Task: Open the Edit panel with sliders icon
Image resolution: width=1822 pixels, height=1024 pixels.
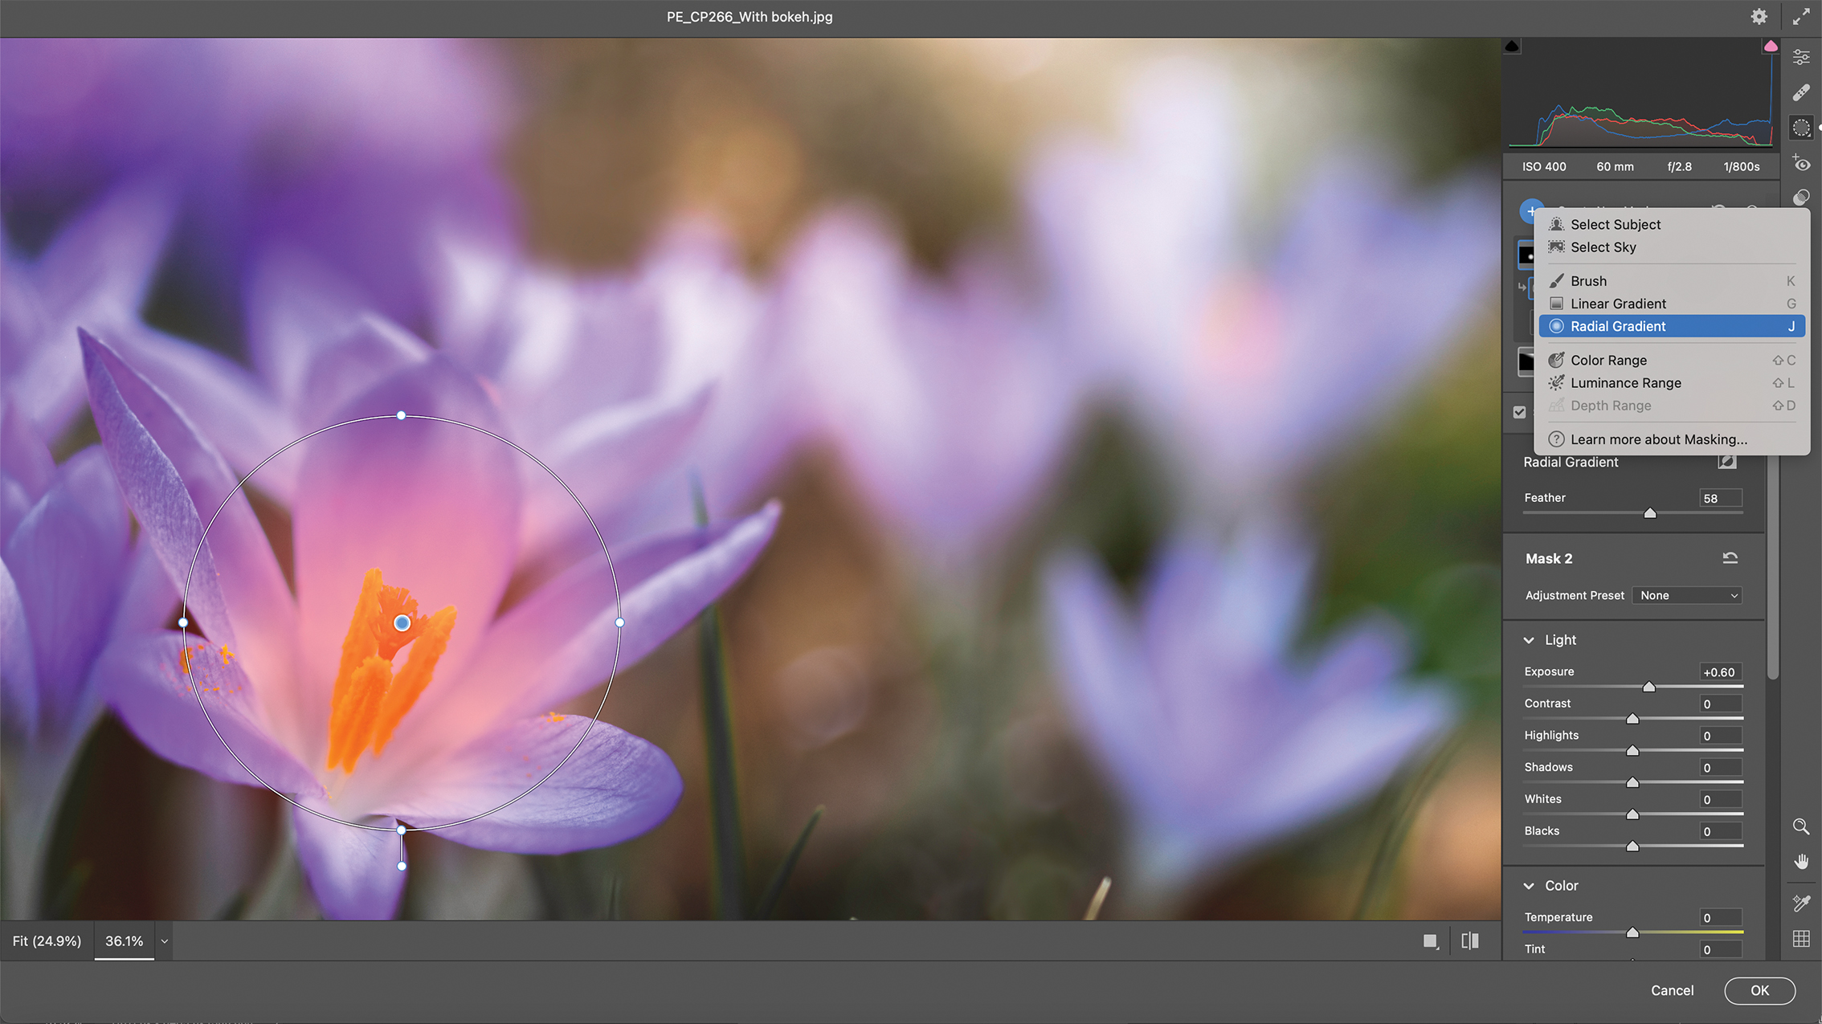Action: (x=1801, y=56)
